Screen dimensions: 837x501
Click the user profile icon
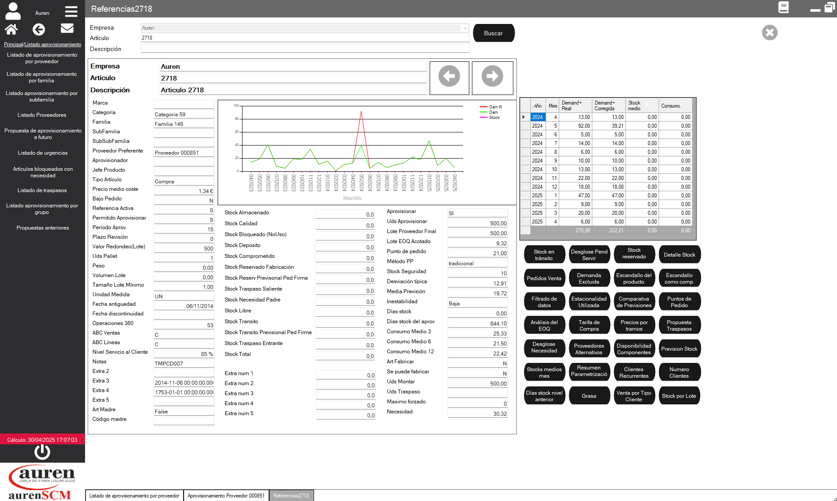[13, 11]
